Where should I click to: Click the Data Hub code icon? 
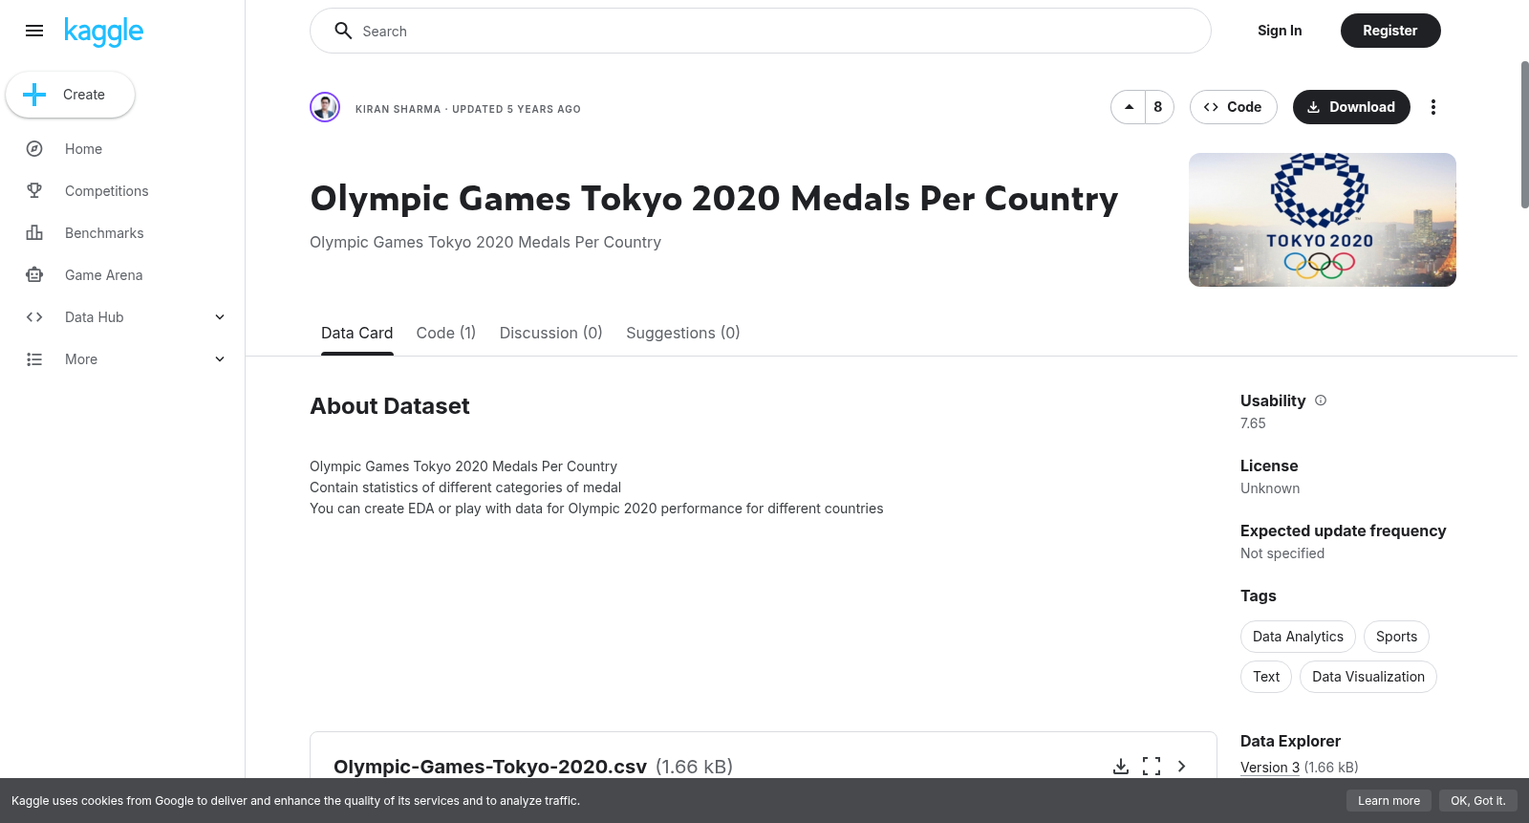tap(34, 317)
